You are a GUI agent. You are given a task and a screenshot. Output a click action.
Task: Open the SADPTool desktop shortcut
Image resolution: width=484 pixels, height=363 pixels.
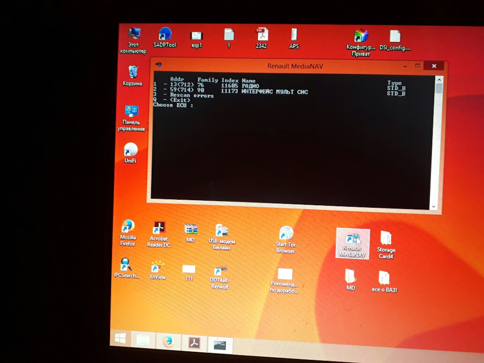pyautogui.click(x=164, y=36)
